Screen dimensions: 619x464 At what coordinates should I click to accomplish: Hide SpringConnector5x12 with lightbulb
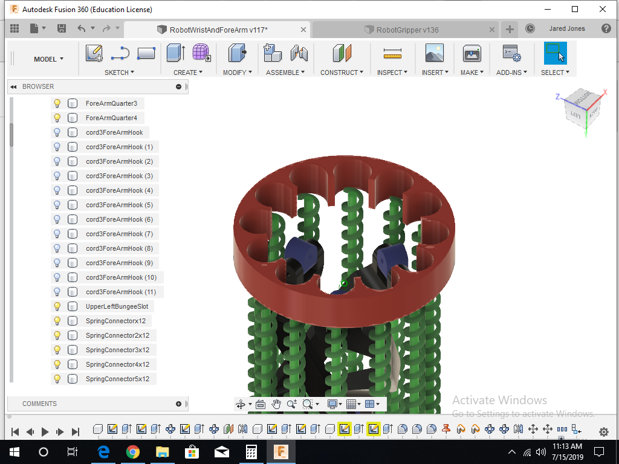57,379
